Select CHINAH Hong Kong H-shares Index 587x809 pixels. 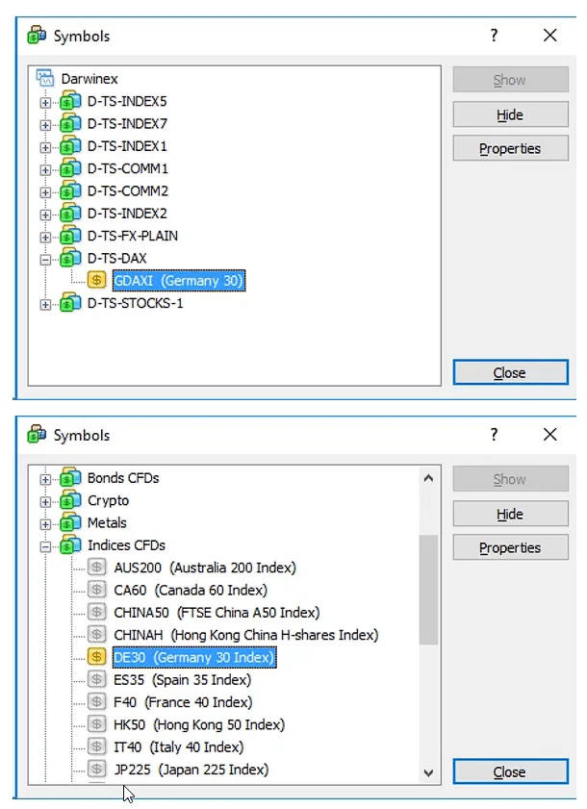tap(246, 635)
